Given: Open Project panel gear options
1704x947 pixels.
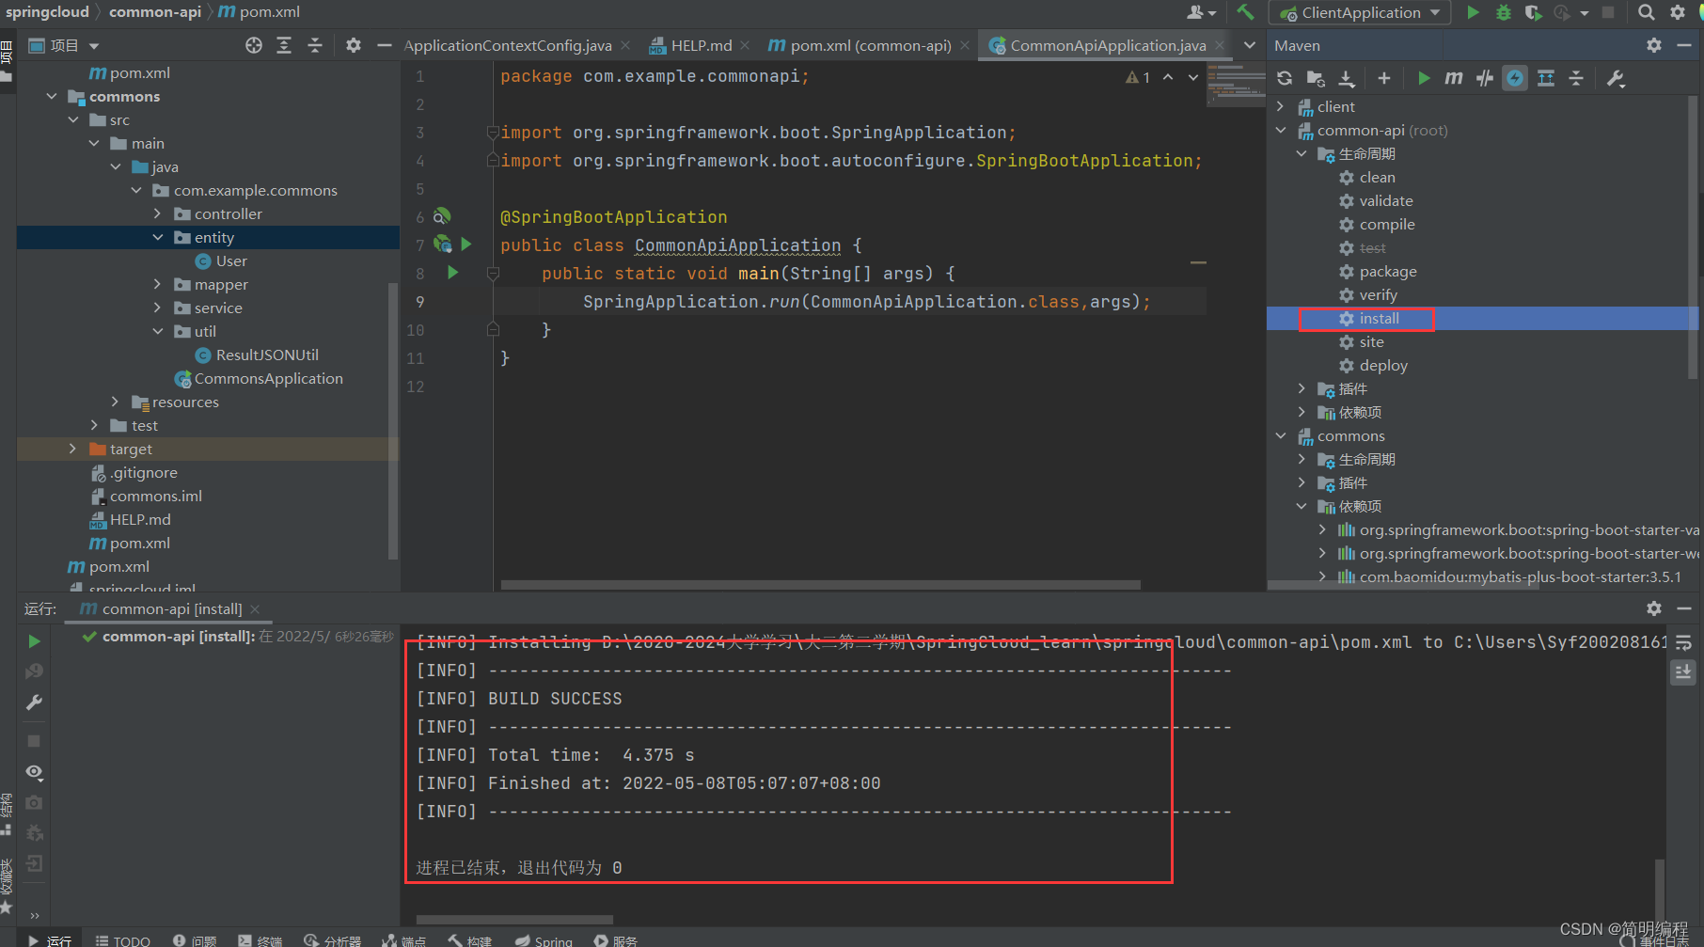Looking at the screenshot, I should (x=354, y=45).
